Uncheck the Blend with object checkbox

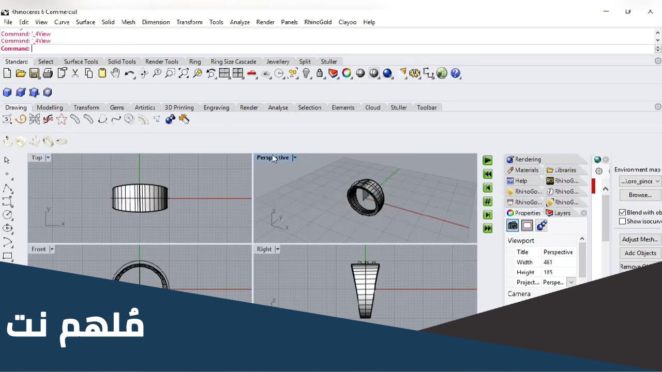click(x=623, y=212)
